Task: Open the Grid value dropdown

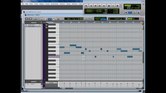Action: pos(133,19)
